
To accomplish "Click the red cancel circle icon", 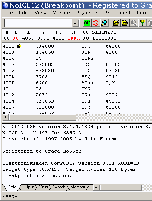I will [95, 23].
